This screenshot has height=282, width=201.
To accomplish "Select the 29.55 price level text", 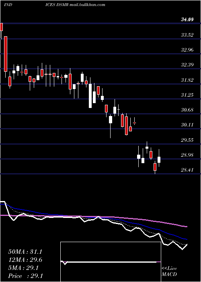I will point(187,140).
